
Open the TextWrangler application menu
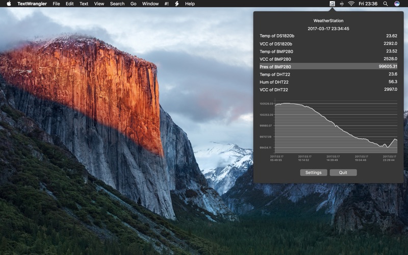coord(32,4)
